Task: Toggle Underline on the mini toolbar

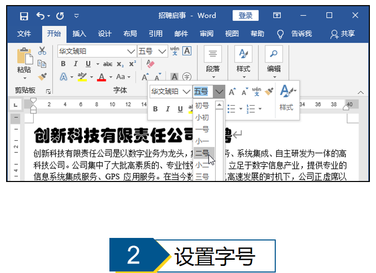Action: tap(180, 109)
